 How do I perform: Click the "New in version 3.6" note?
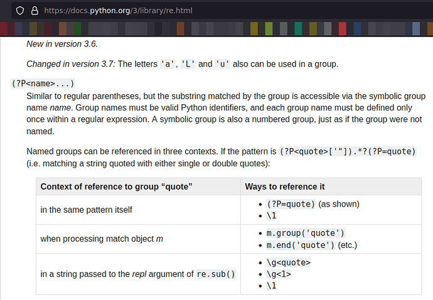pos(62,44)
